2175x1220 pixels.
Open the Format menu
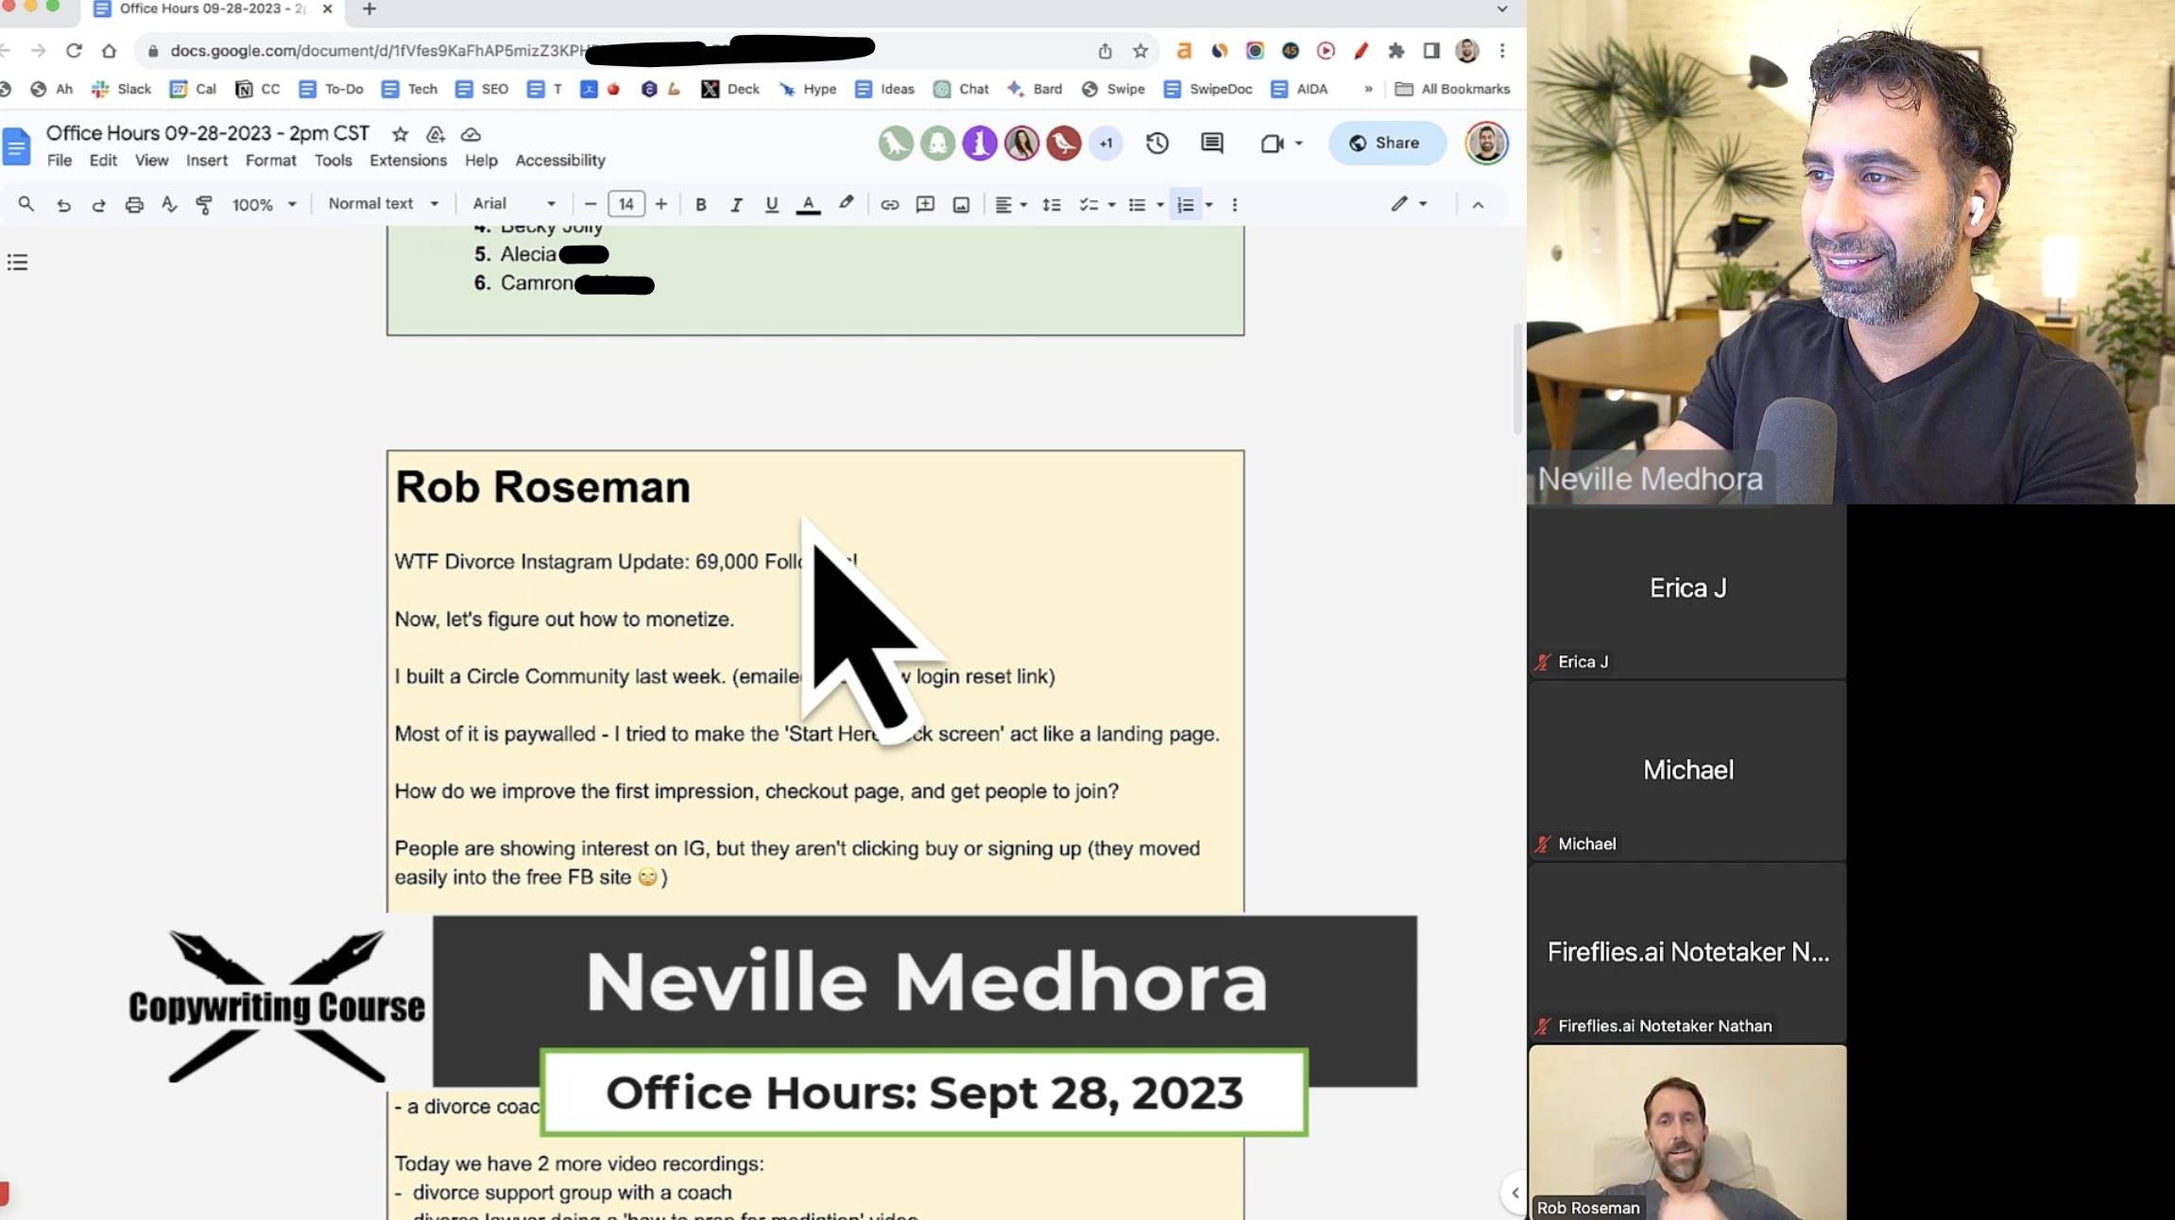[270, 161]
